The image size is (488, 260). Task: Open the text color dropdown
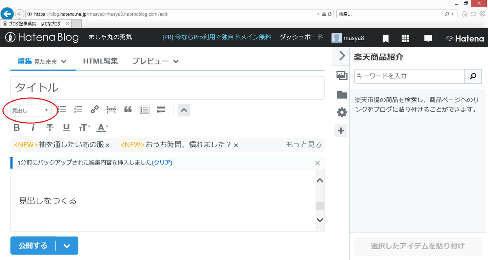[x=102, y=128]
